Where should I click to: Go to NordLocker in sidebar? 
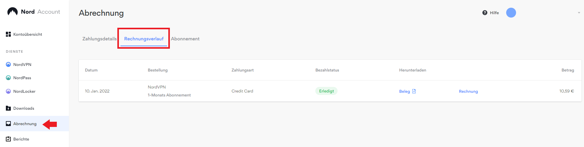[24, 91]
